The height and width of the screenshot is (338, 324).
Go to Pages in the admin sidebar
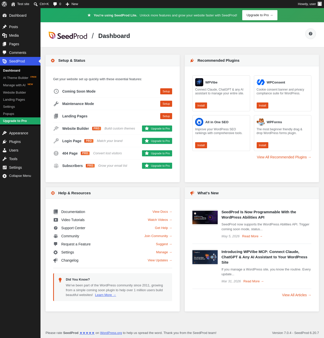[x=20, y=44]
